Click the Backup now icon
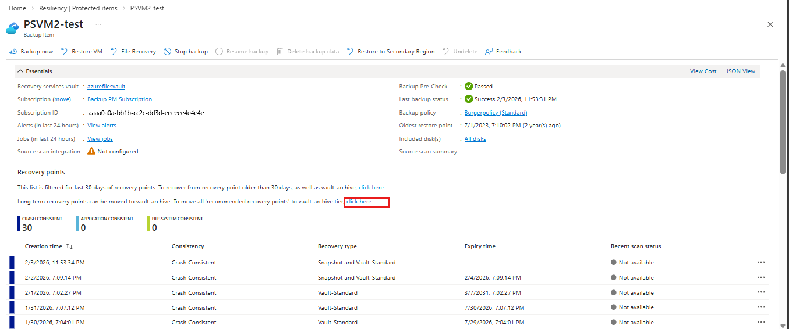The image size is (789, 329). (x=13, y=52)
